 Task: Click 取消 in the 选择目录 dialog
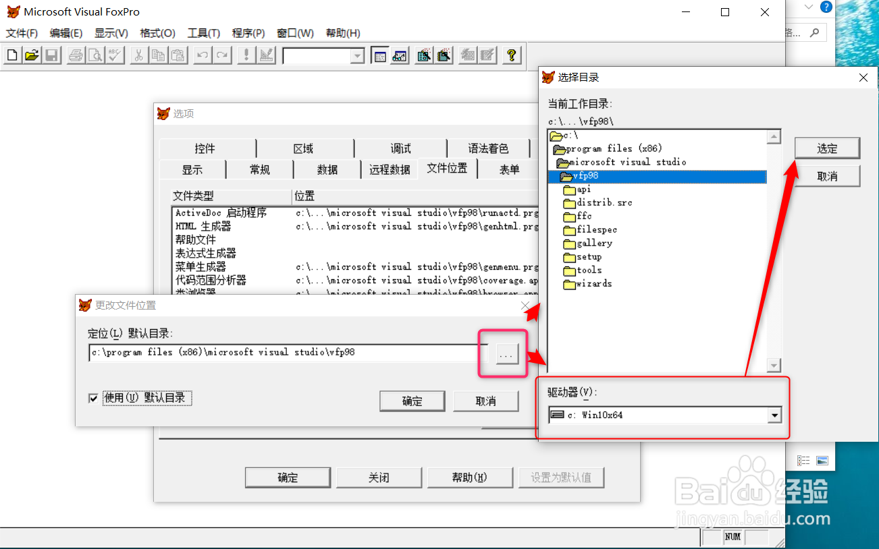(x=827, y=176)
